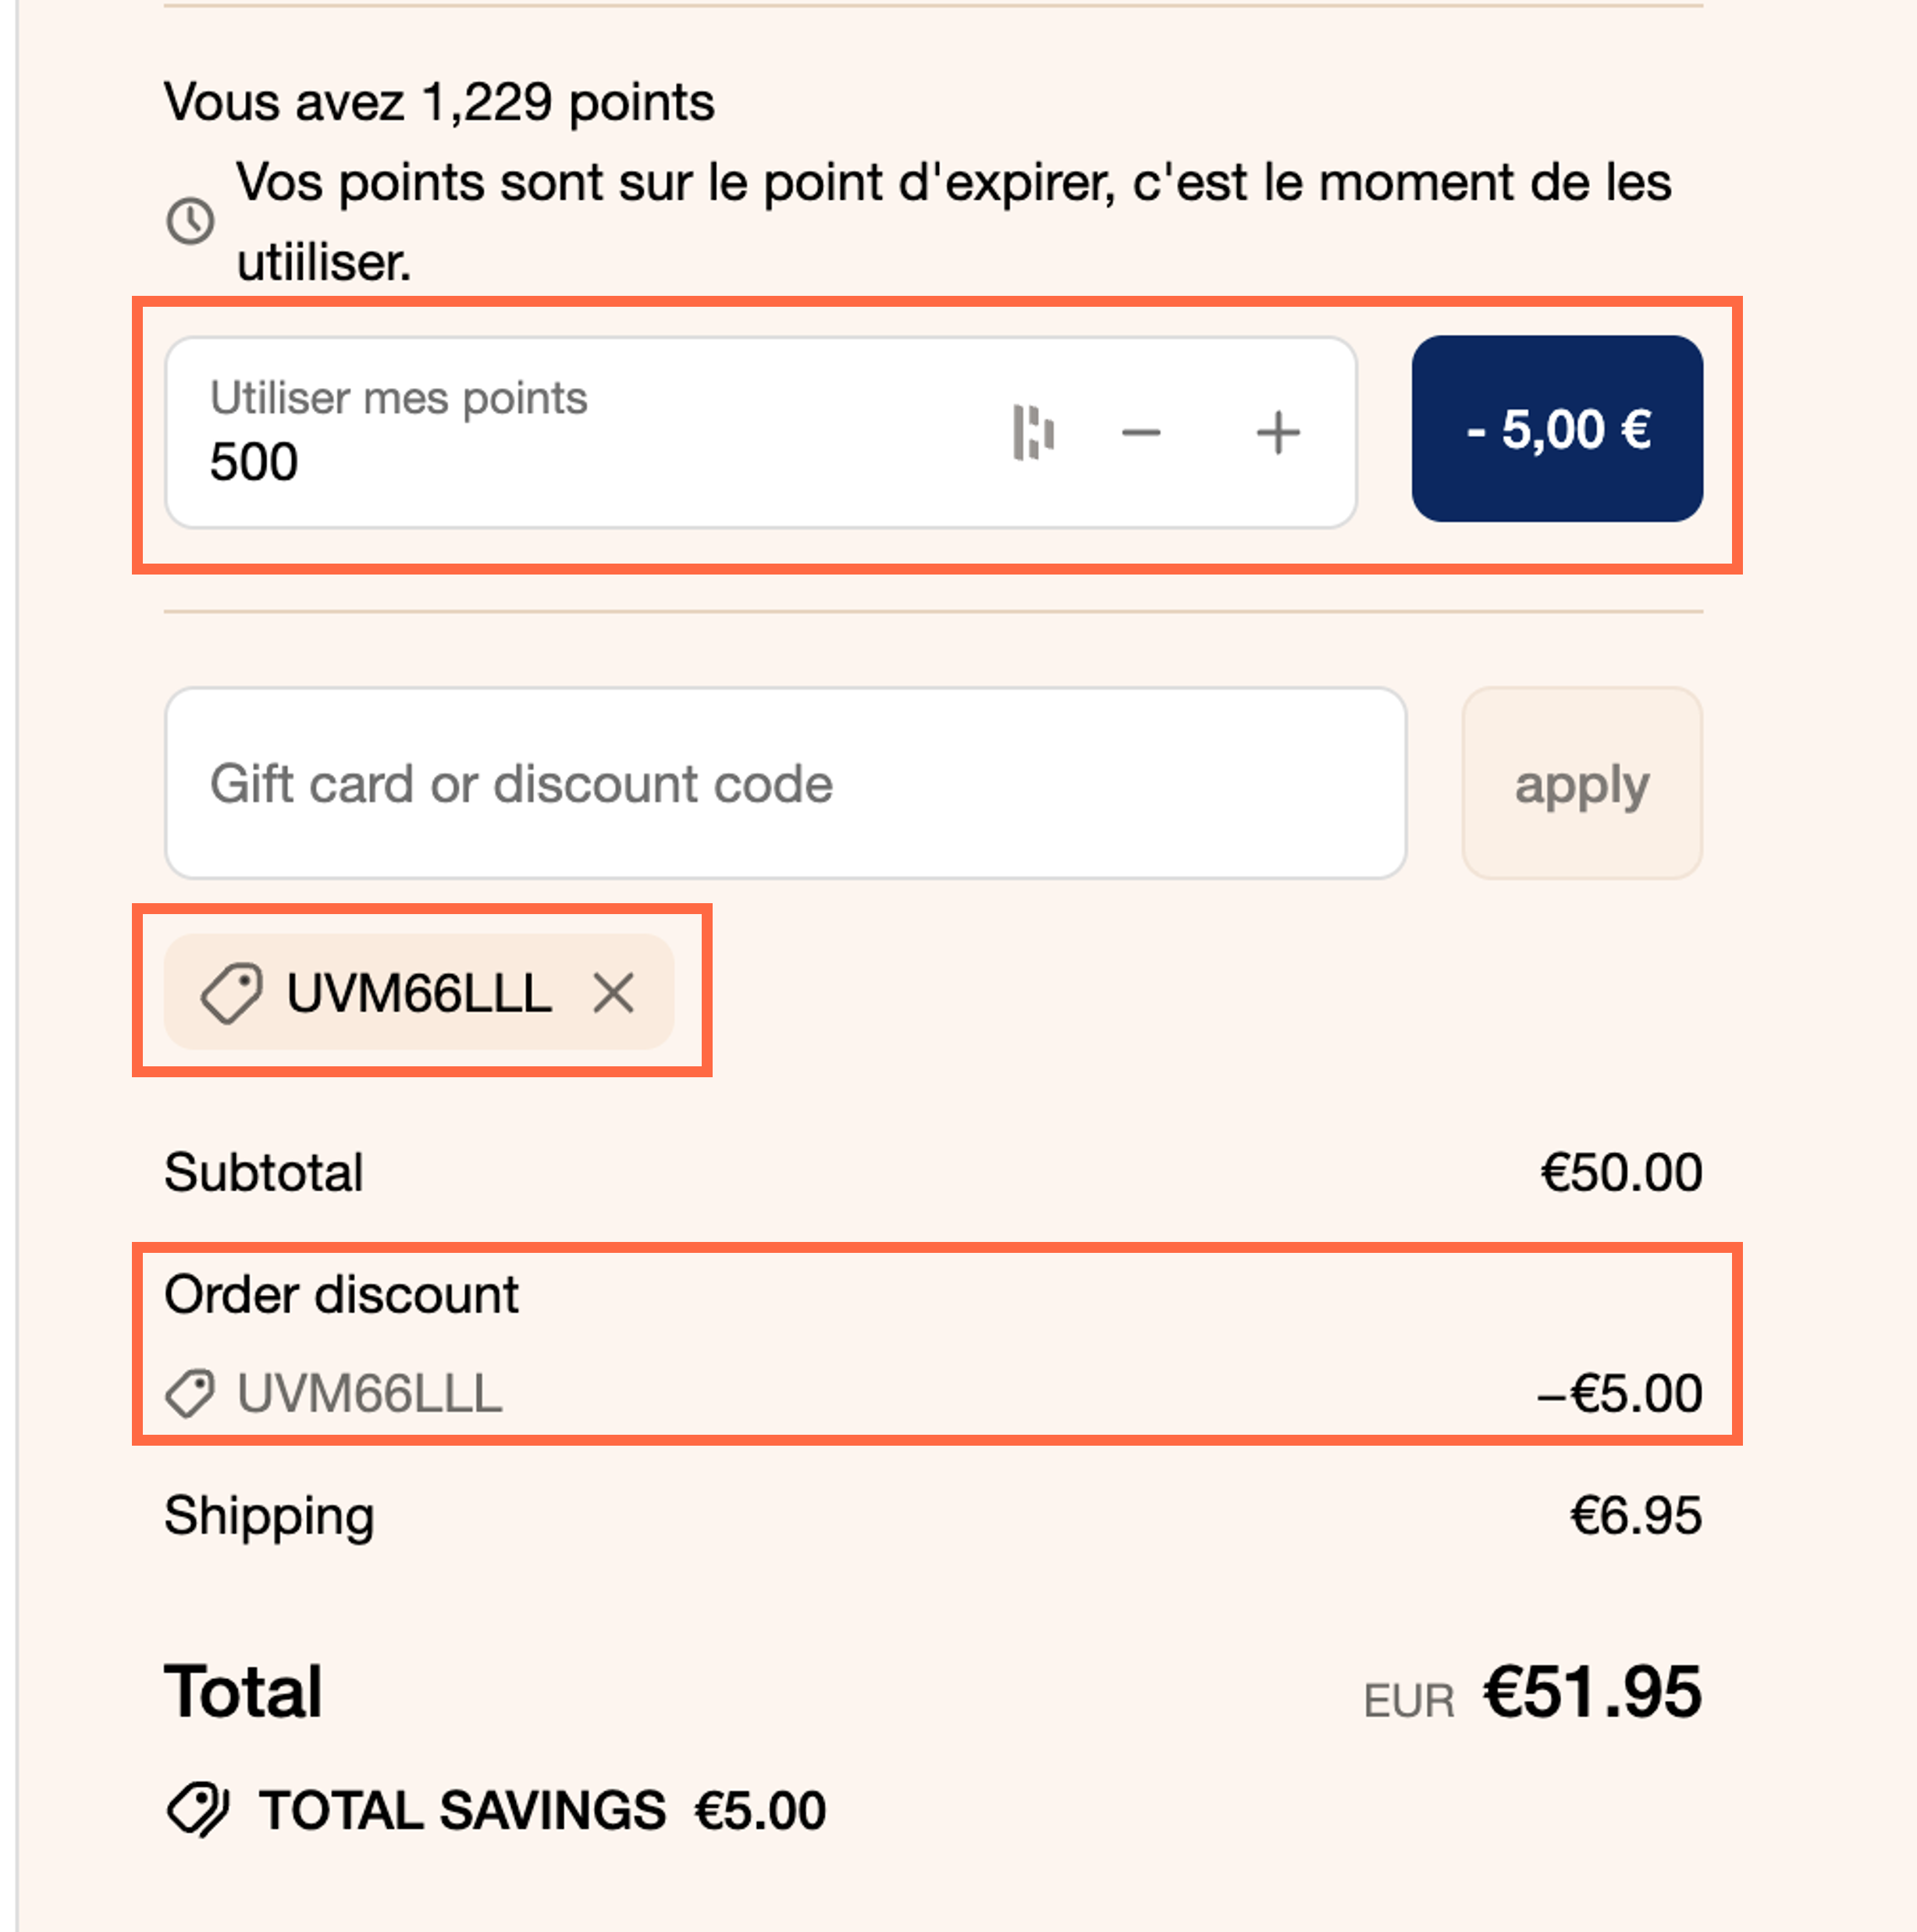
Task: Click the tag icon on UVM66LLL chip
Action: point(232,993)
